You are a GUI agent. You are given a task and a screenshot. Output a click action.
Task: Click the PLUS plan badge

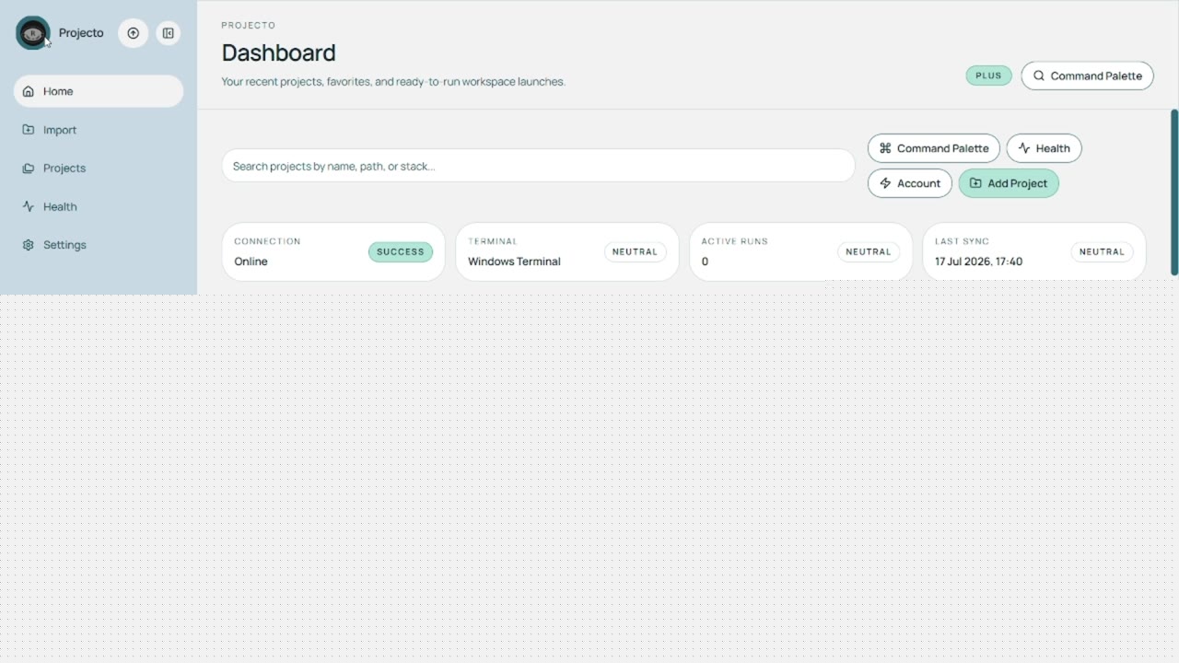tap(988, 76)
